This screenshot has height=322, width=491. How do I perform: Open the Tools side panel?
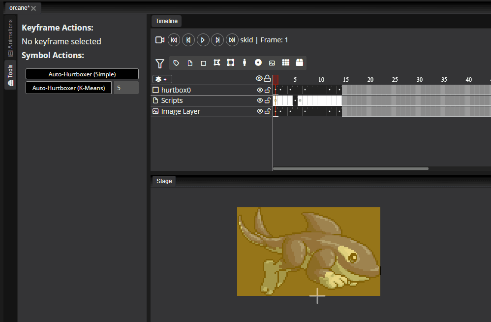coord(10,75)
